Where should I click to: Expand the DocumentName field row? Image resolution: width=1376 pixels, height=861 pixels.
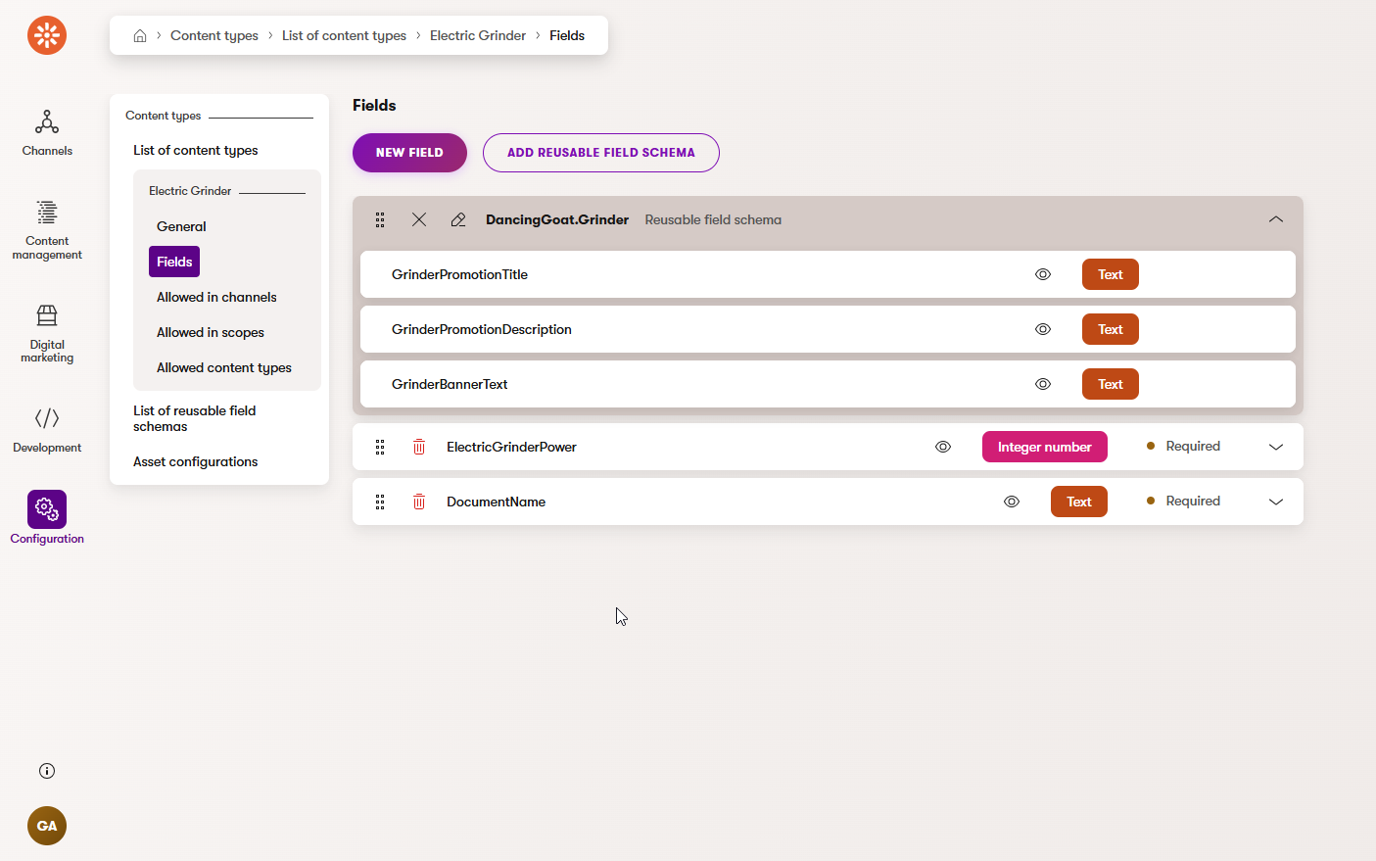click(x=1275, y=502)
